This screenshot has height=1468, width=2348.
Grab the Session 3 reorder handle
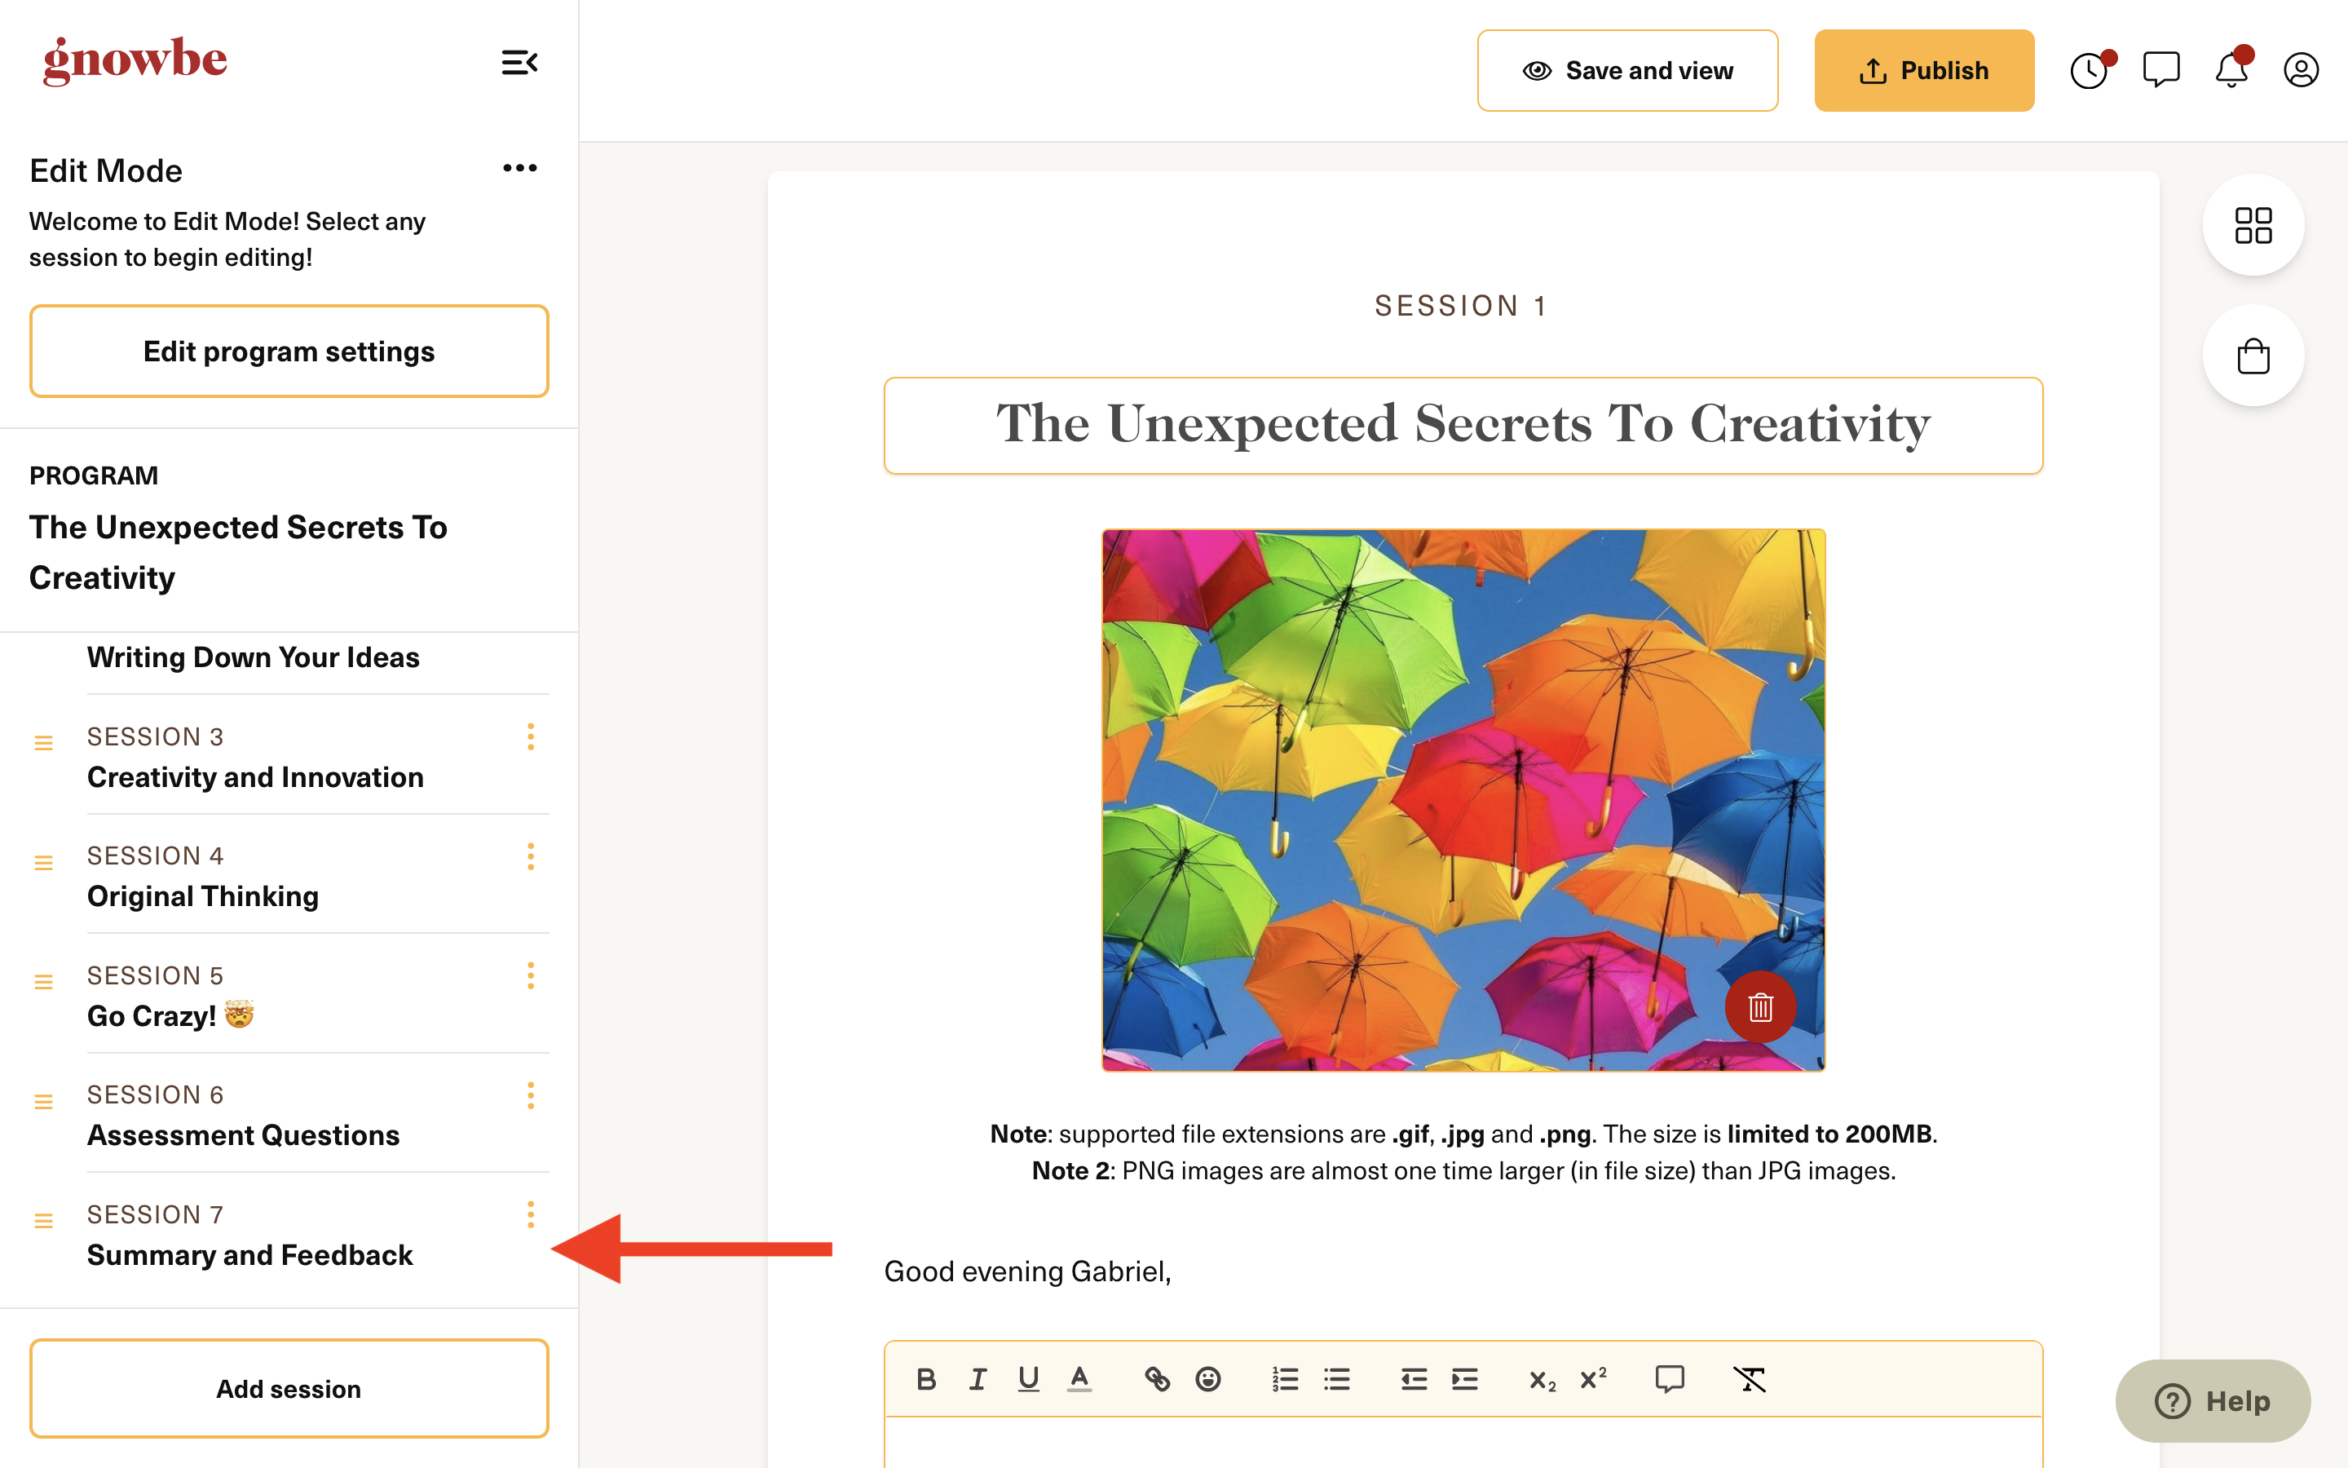(44, 743)
